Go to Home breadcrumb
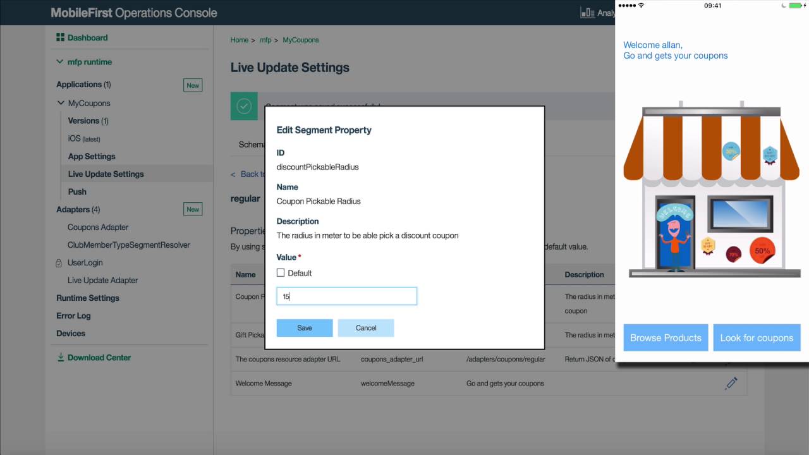Screen dimensions: 809x455 pos(240,40)
